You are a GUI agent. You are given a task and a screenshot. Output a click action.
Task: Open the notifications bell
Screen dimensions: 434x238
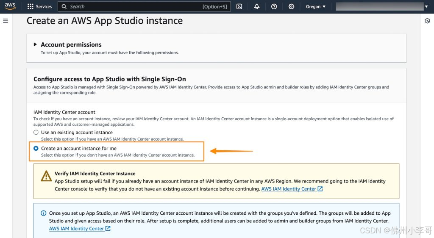point(256,7)
